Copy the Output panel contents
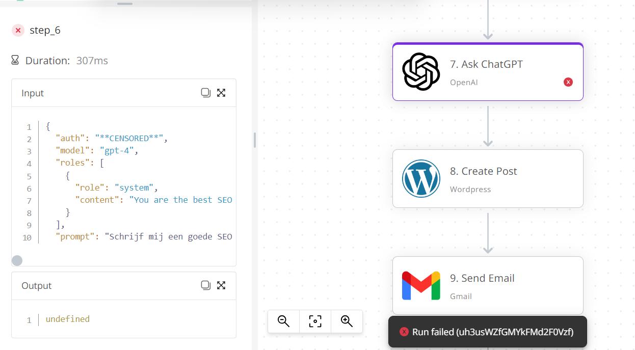The image size is (635, 350). 205,285
